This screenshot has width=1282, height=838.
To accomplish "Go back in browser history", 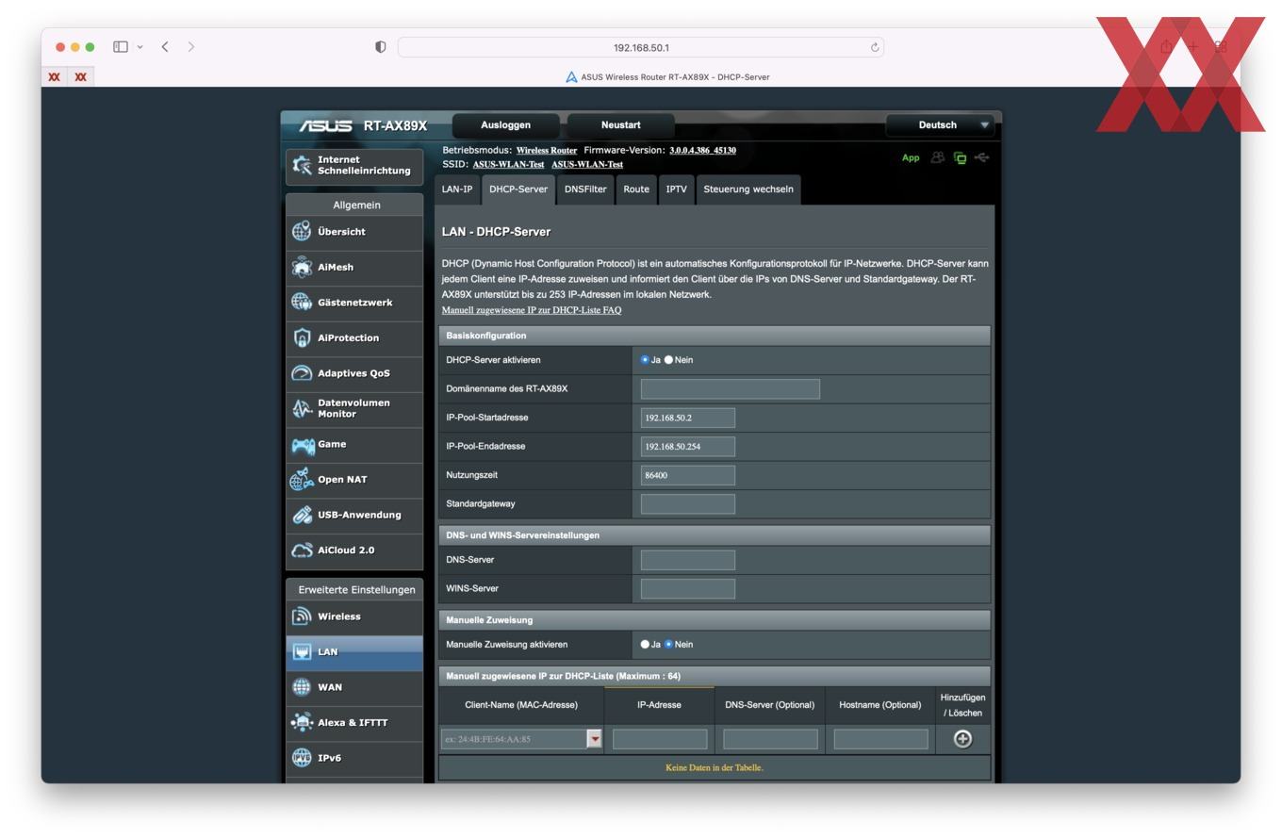I will click(165, 46).
